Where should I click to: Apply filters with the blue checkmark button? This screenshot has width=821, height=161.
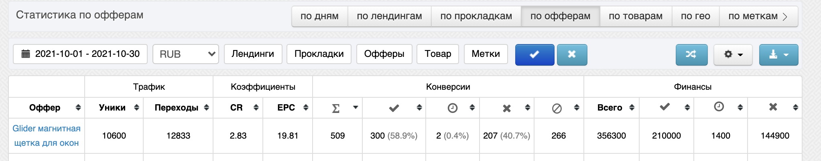(534, 54)
